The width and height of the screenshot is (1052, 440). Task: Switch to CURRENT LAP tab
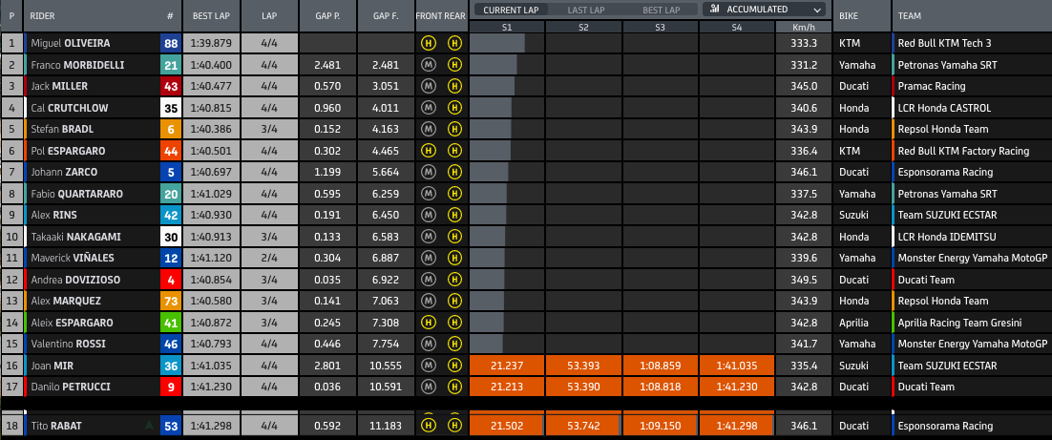(x=512, y=10)
